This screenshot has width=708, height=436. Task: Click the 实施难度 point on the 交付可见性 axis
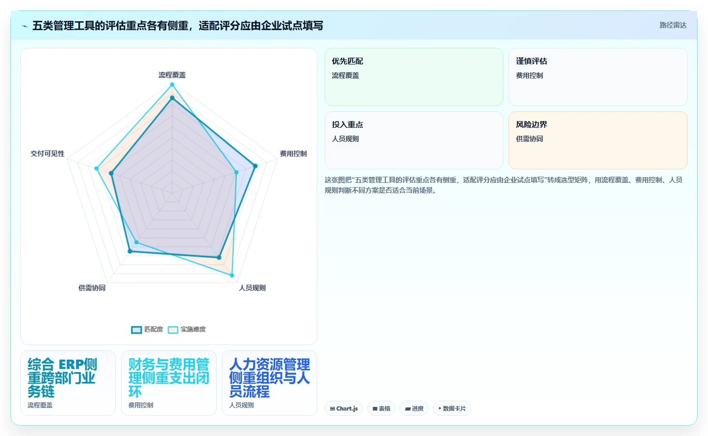tap(96, 168)
